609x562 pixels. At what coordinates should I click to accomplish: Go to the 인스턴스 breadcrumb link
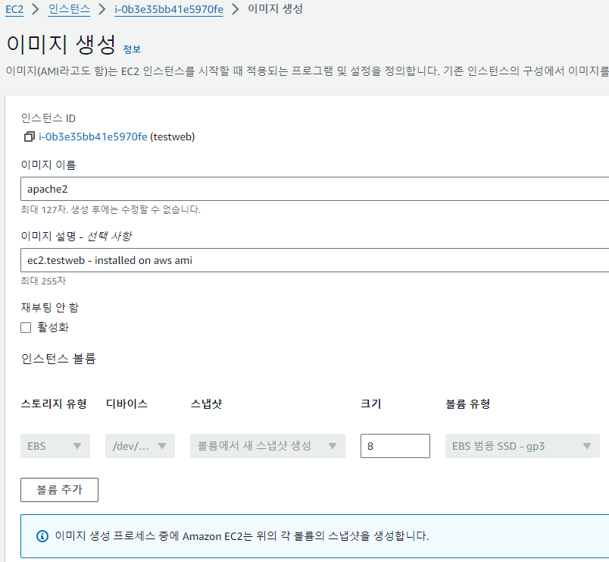[69, 9]
